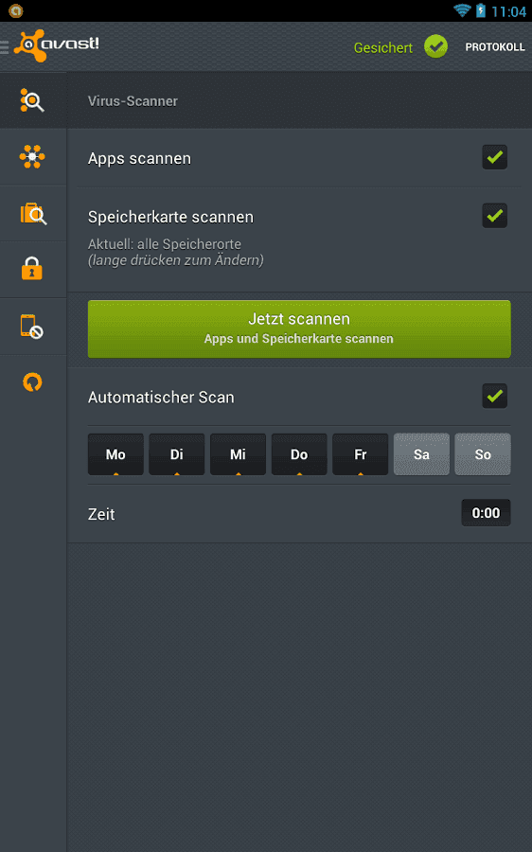Toggle the Mo weekday button
532x852 pixels.
point(115,454)
